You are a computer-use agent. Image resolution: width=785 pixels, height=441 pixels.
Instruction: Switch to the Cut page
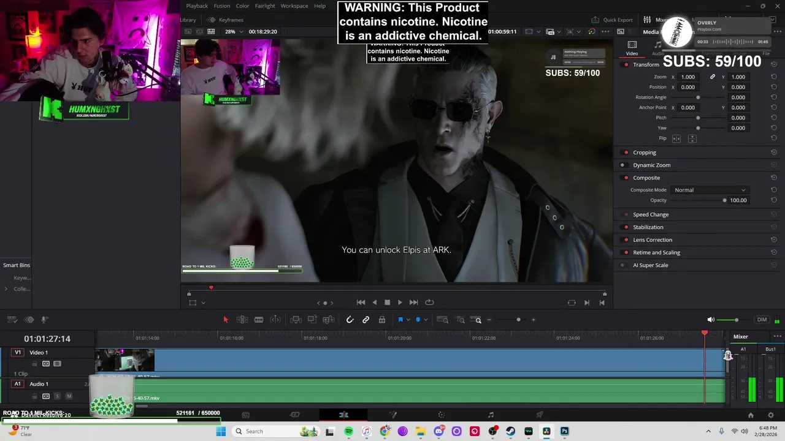pos(294,415)
